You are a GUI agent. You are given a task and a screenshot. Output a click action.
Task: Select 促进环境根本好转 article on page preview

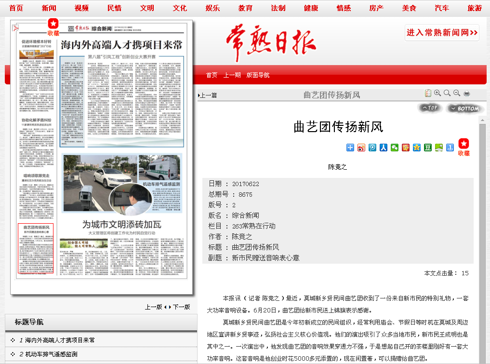[37, 41]
